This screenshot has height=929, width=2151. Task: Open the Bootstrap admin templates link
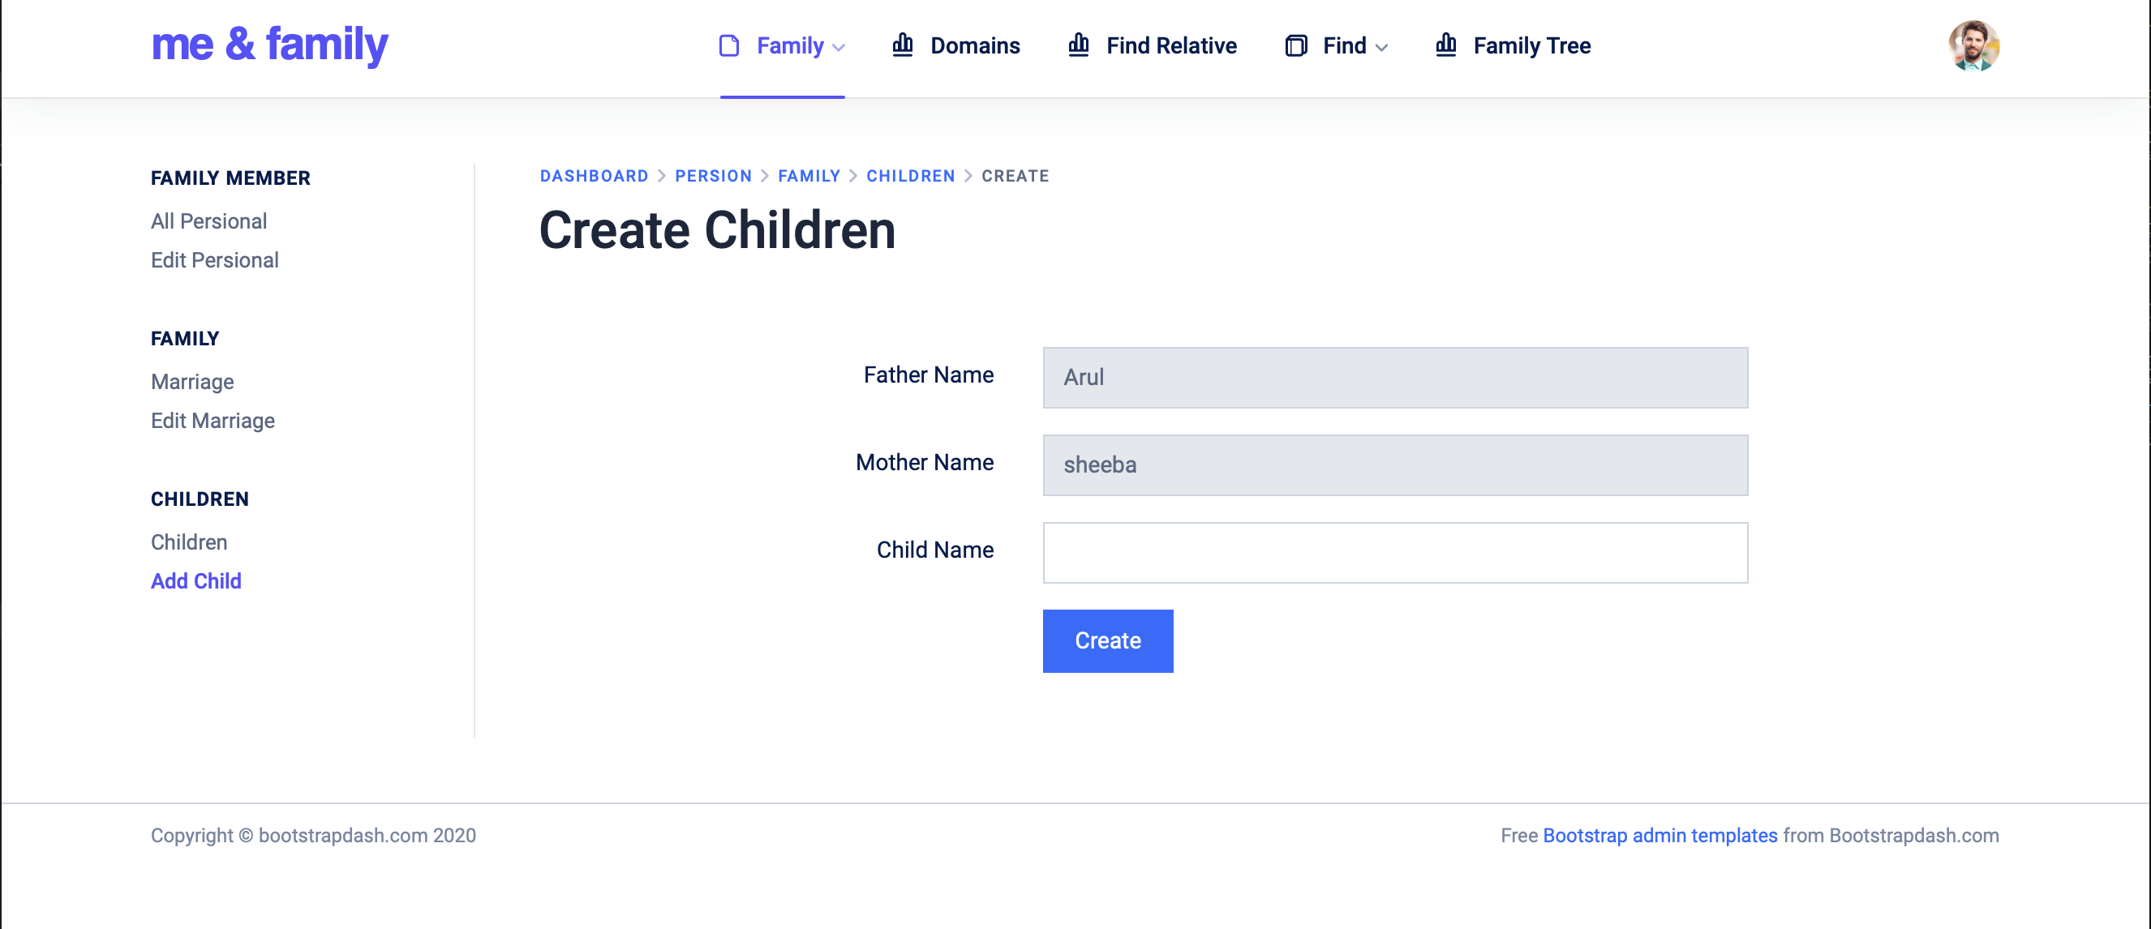coord(1659,836)
